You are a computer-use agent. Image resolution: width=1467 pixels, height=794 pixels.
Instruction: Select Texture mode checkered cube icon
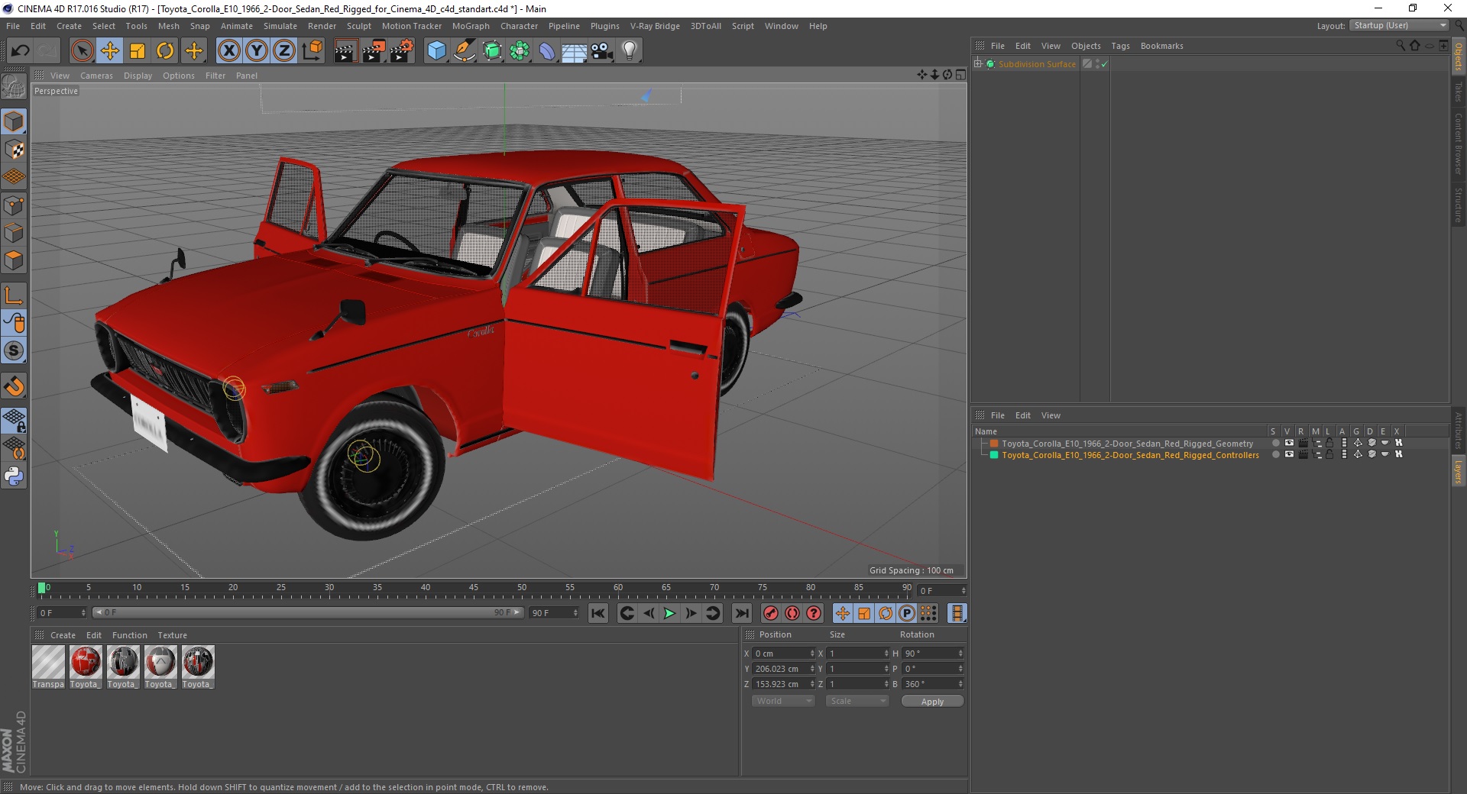(14, 150)
